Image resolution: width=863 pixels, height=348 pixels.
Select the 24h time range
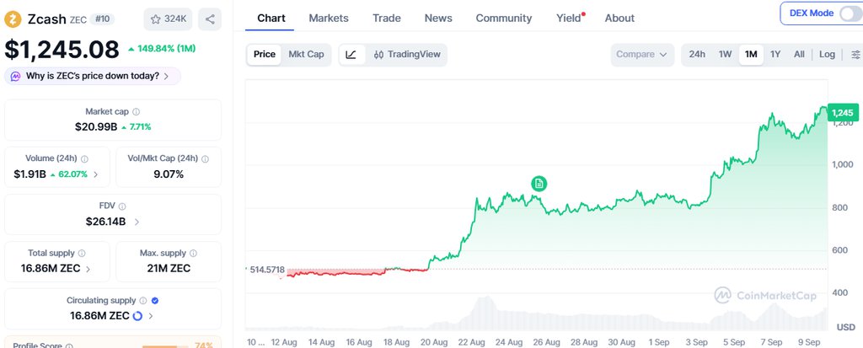click(697, 55)
